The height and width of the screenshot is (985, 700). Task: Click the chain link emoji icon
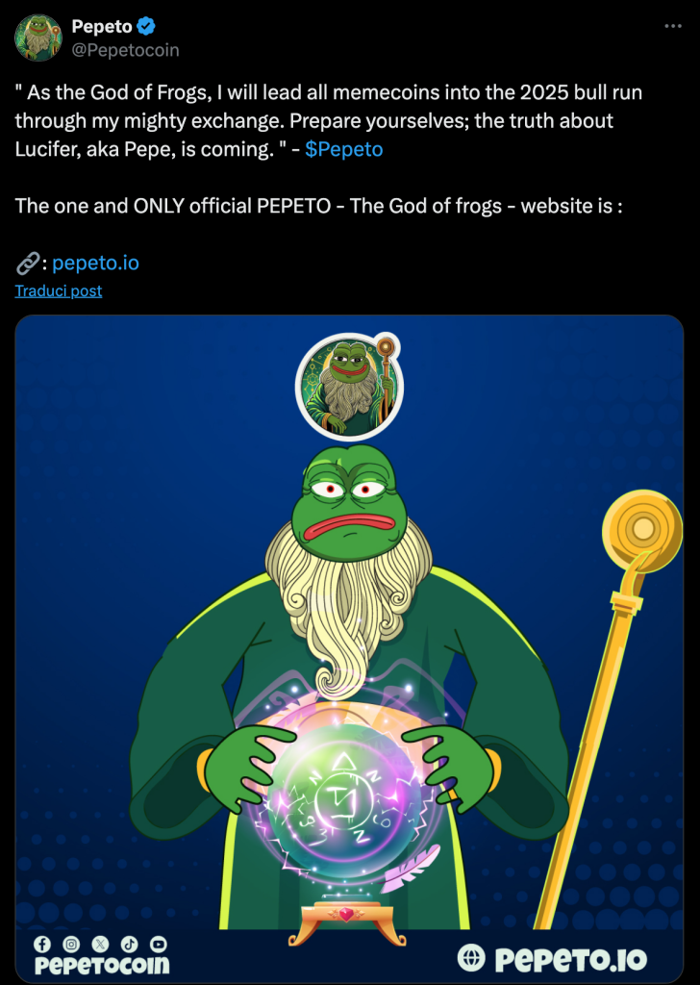[28, 264]
